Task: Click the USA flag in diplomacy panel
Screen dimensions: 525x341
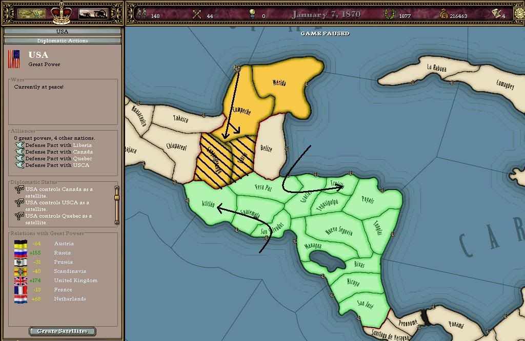Action: [14, 59]
